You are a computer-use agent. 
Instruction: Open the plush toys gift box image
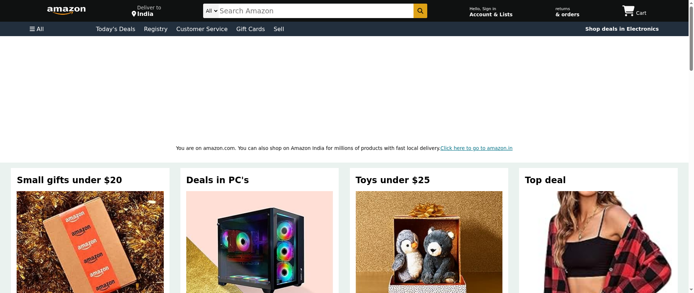pyautogui.click(x=429, y=242)
